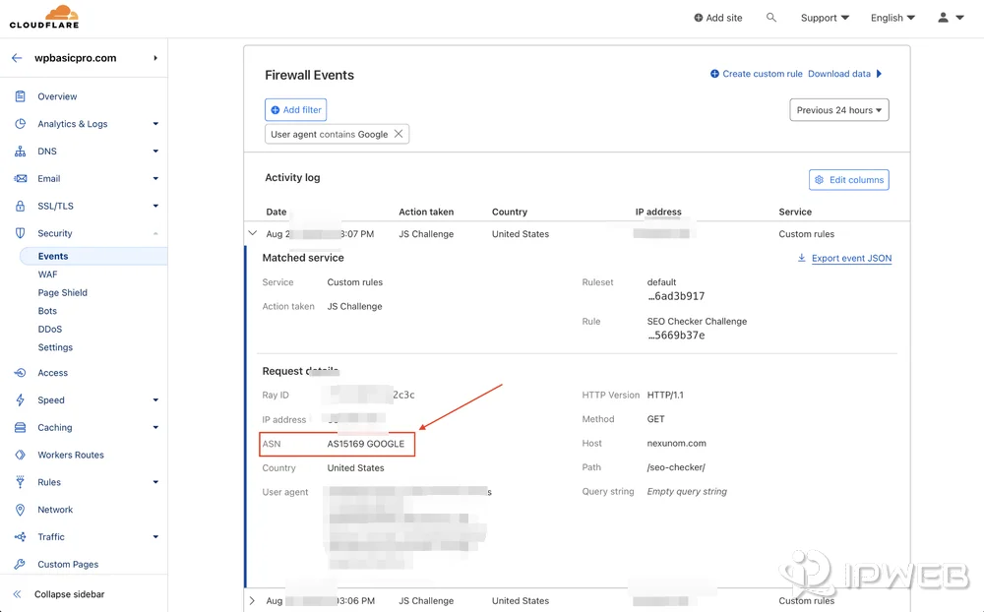This screenshot has height=612, width=984.
Task: Collapse the Security submenu arrow
Action: [x=155, y=233]
